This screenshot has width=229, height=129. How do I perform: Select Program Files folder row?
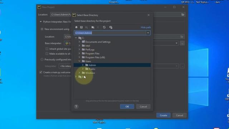112,53
